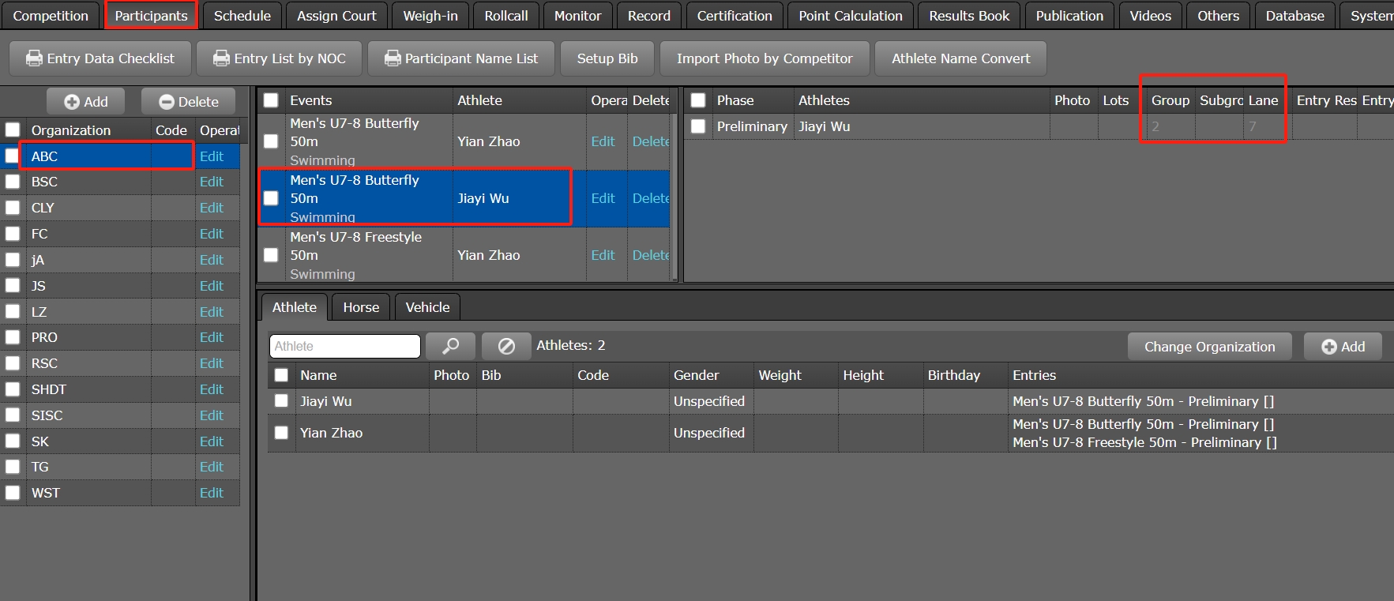
Task: Add a new athlete in athlete panel
Action: tap(1343, 347)
